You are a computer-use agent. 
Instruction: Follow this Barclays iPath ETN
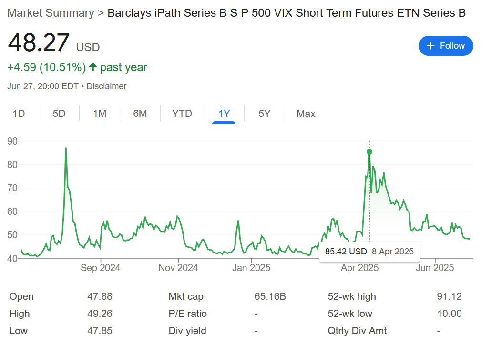[x=446, y=46]
